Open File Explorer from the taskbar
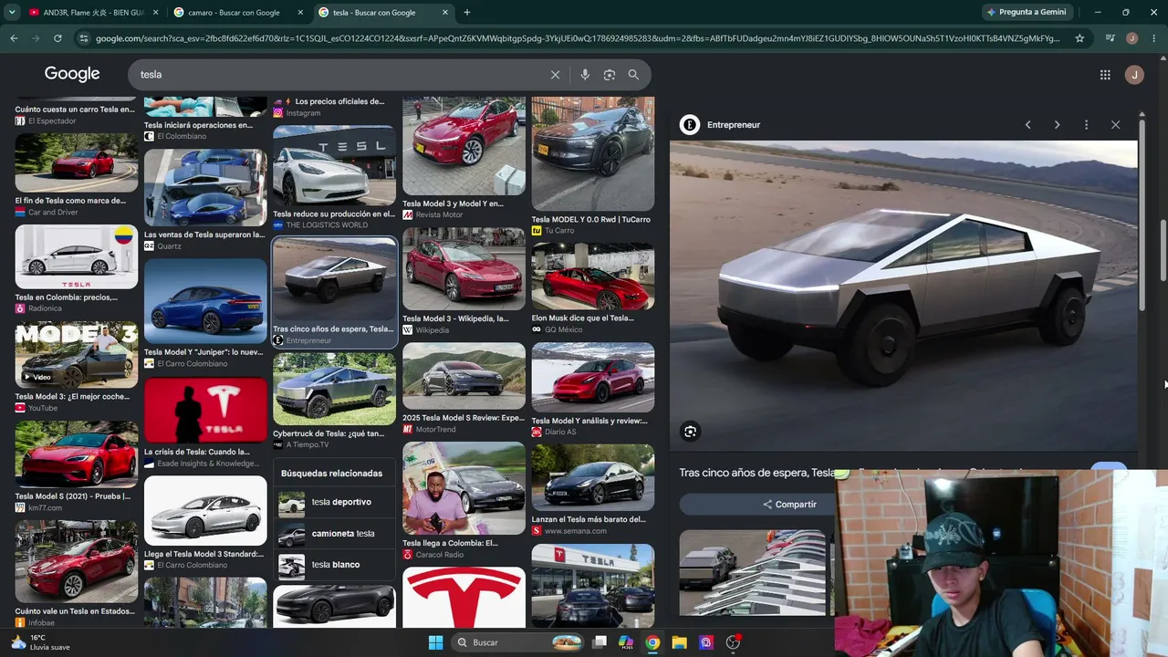Viewport: 1168px width, 657px height. [679, 642]
